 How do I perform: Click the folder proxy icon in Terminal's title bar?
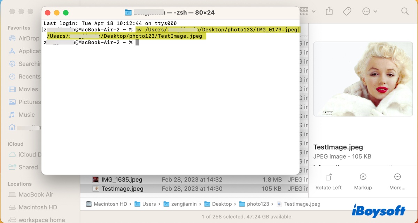click(x=128, y=11)
